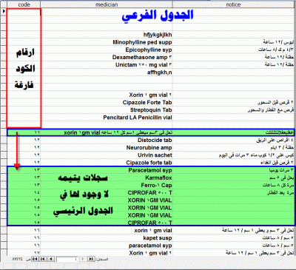Click the hfjykgkjlkh cell
Screen dimensions: 296x270
point(107,35)
